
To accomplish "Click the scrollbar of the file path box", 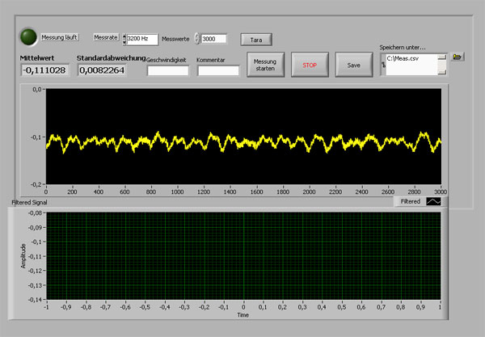I will [442, 65].
